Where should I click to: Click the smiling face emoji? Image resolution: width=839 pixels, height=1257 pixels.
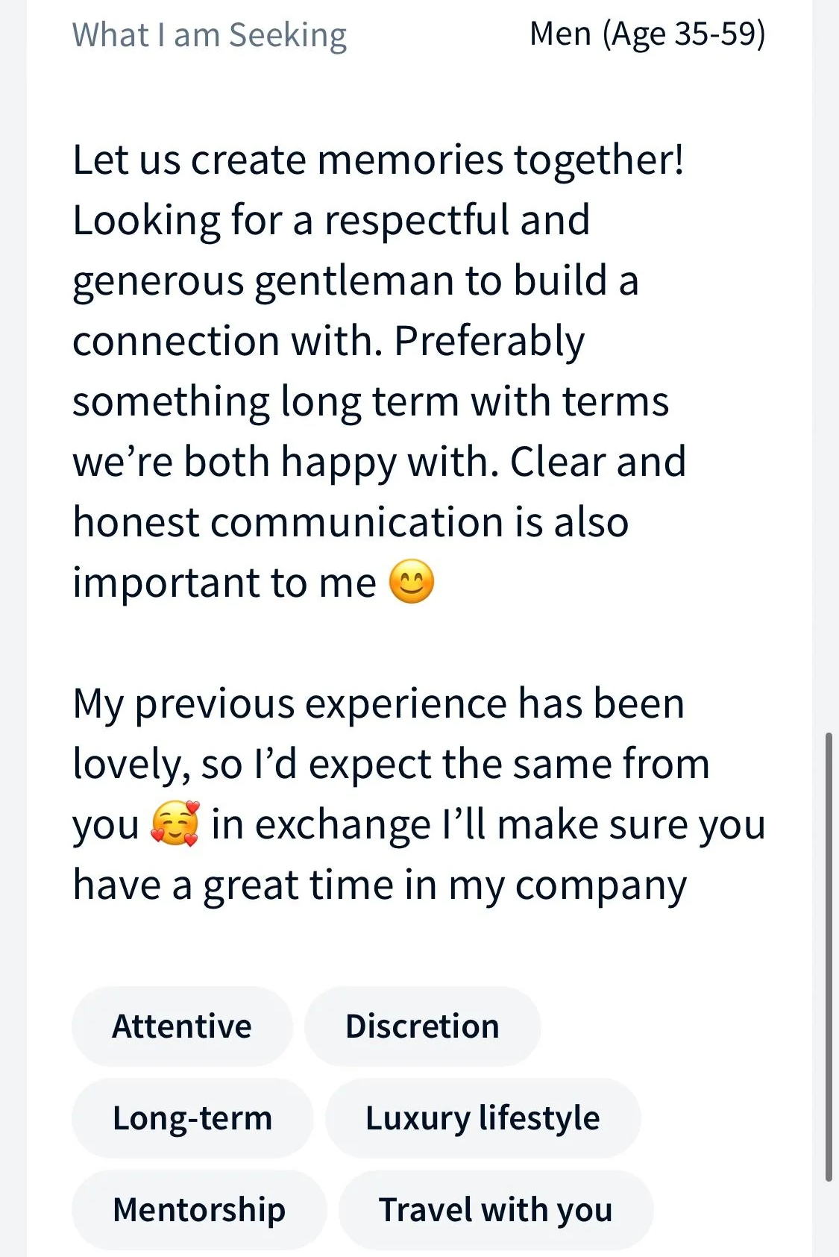pos(412,581)
